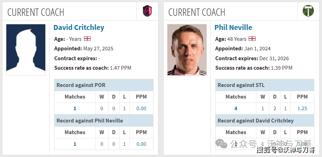Click matches count 1 under Record against POR
322x157 pixels.
tap(75, 108)
